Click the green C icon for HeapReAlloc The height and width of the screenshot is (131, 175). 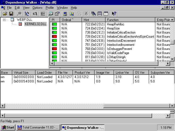click(54, 24)
